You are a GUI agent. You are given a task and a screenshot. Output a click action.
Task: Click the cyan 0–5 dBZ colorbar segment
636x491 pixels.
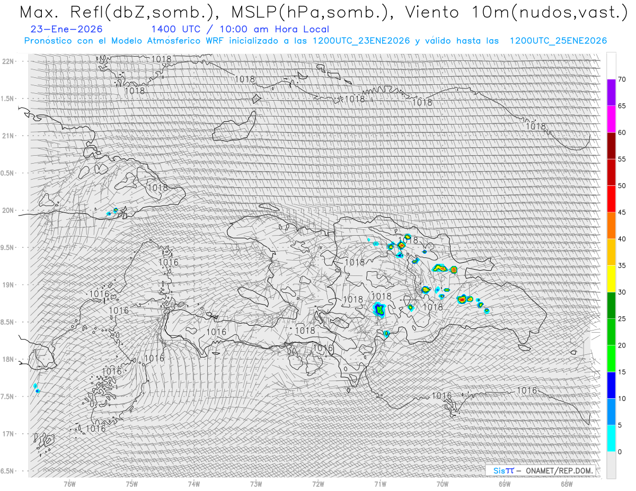(611, 439)
